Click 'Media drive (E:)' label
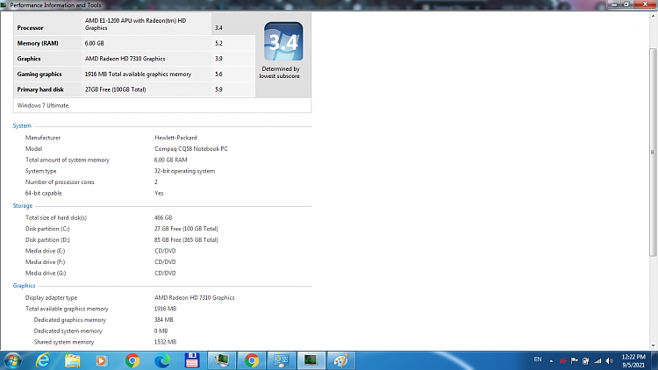 45,251
